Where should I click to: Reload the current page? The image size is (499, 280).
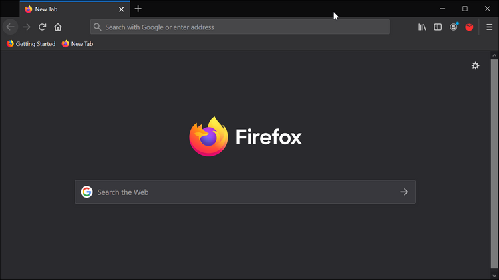click(x=42, y=27)
